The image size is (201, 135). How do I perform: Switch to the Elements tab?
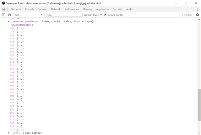16,9
